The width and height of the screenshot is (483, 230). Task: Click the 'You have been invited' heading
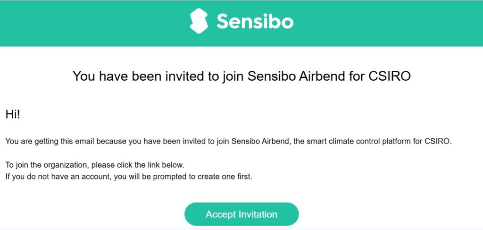(241, 76)
